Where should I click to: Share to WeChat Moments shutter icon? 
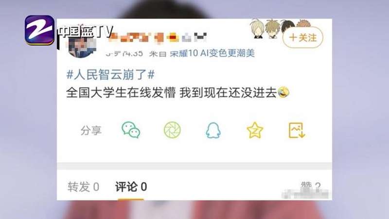172,130
